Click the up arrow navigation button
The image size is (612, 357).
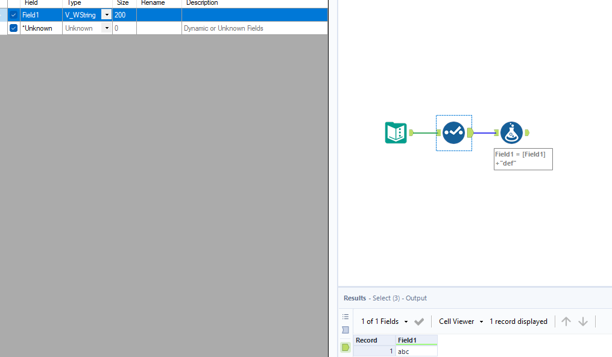(x=566, y=321)
